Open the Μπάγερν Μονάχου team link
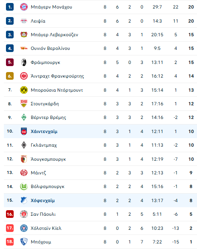 pos(51,7)
